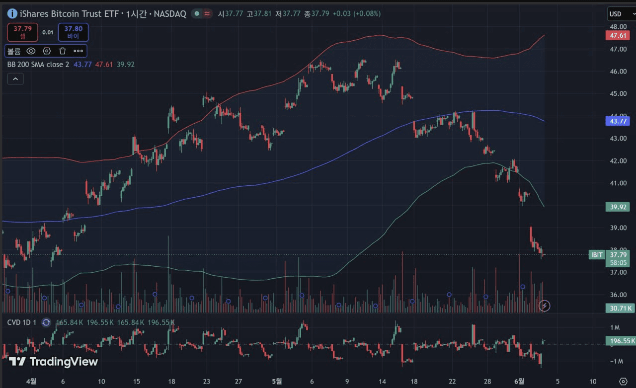Click the 37.80 바이 buy button
Viewport: 636px width, 388px height.
coord(73,32)
